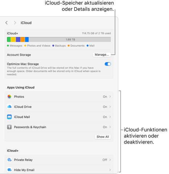Click the On status for iCloud Drive
The height and width of the screenshot is (174, 169).
coord(105,107)
